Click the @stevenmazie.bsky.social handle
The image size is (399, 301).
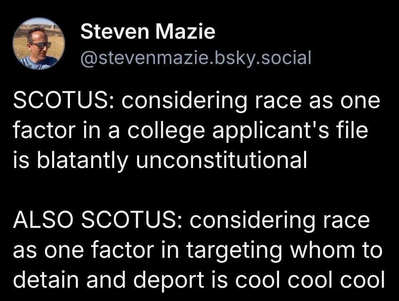click(x=195, y=57)
